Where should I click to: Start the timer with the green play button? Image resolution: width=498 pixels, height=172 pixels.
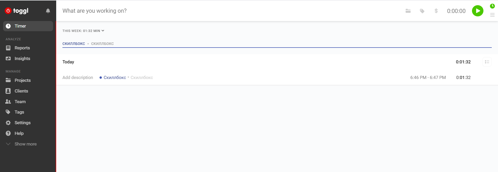click(477, 11)
